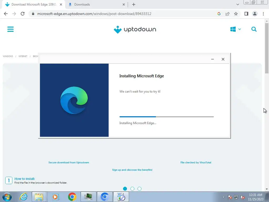Show hidden system tray icons
269x202 pixels.
tap(223, 197)
